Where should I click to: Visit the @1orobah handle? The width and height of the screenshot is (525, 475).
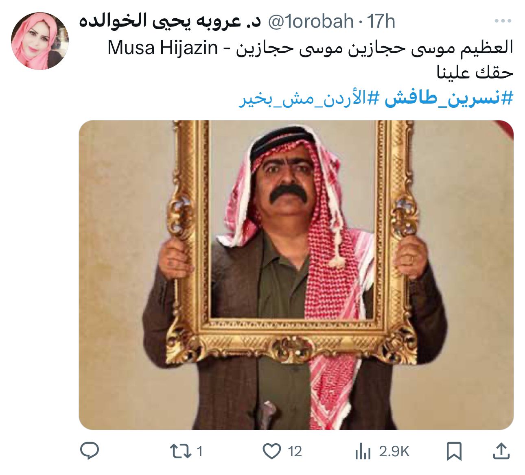[x=310, y=21]
